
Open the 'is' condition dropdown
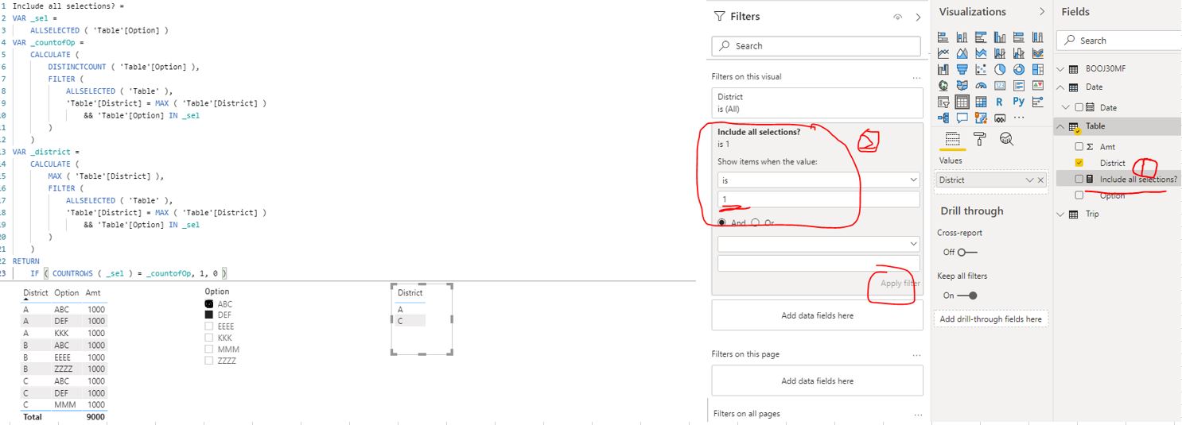818,180
